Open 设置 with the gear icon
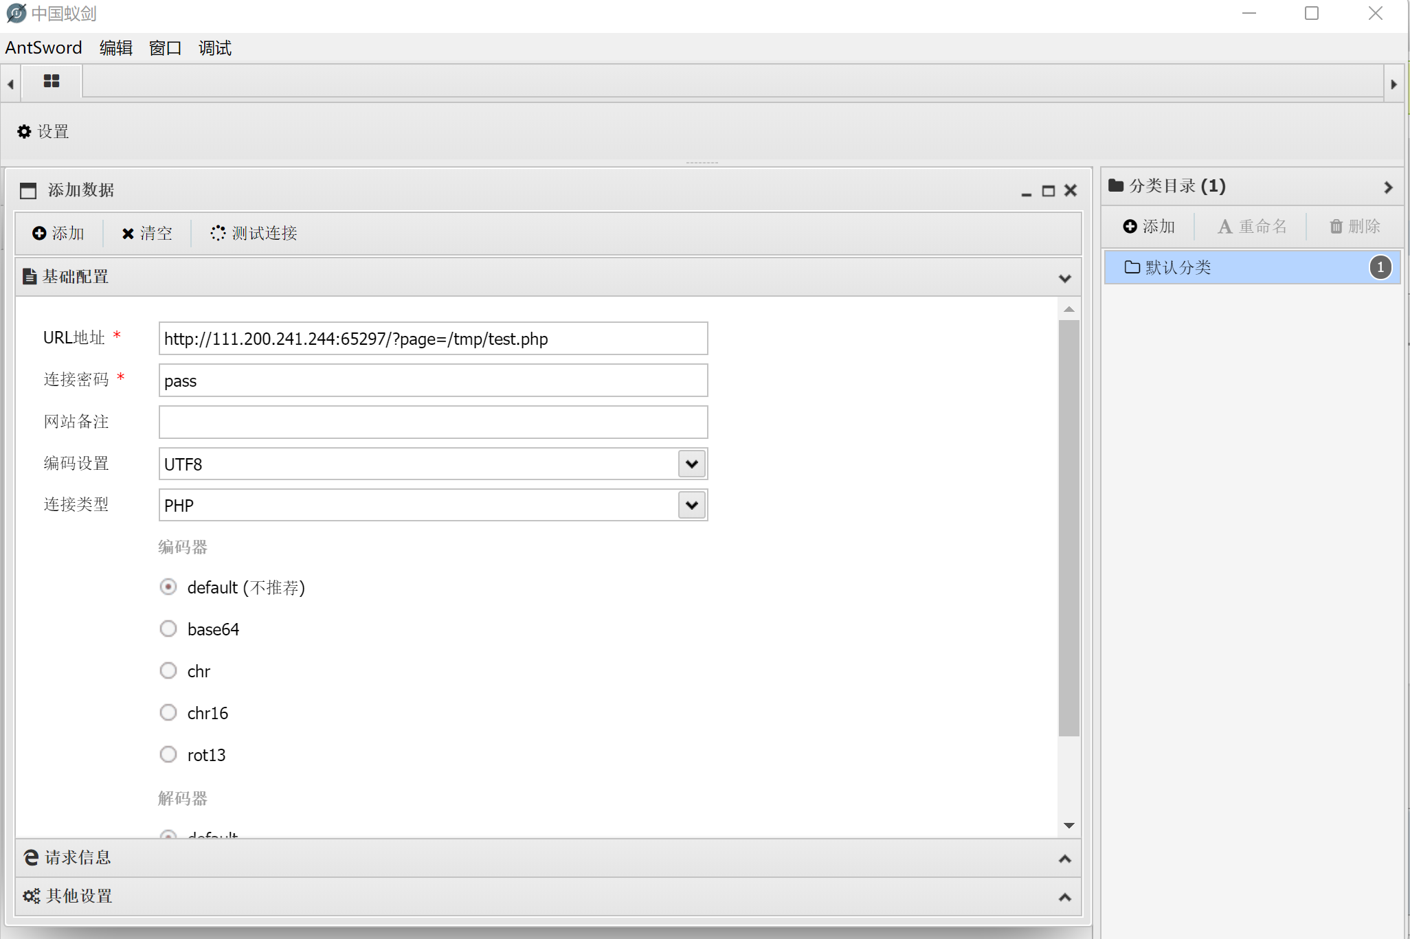The image size is (1410, 939). pyautogui.click(x=43, y=131)
